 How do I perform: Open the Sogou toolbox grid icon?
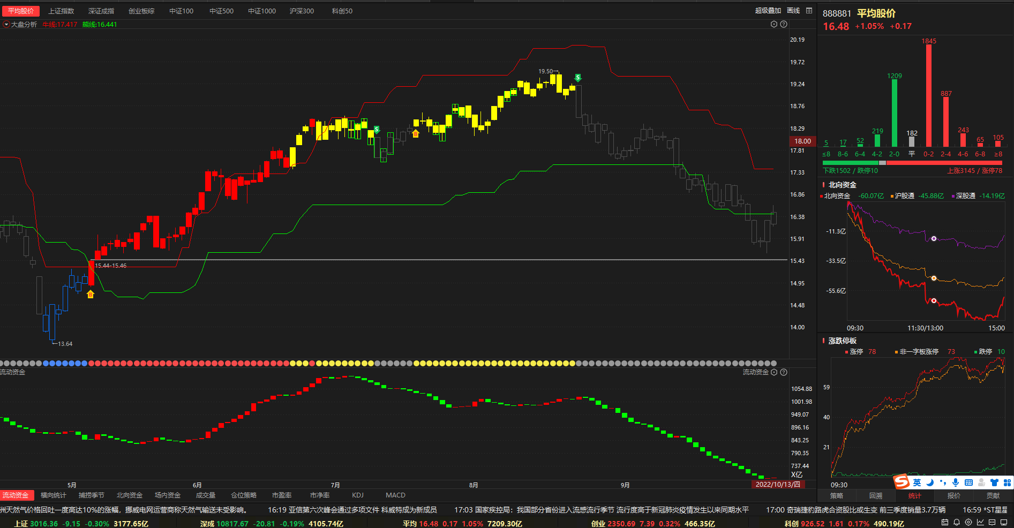click(x=1007, y=482)
